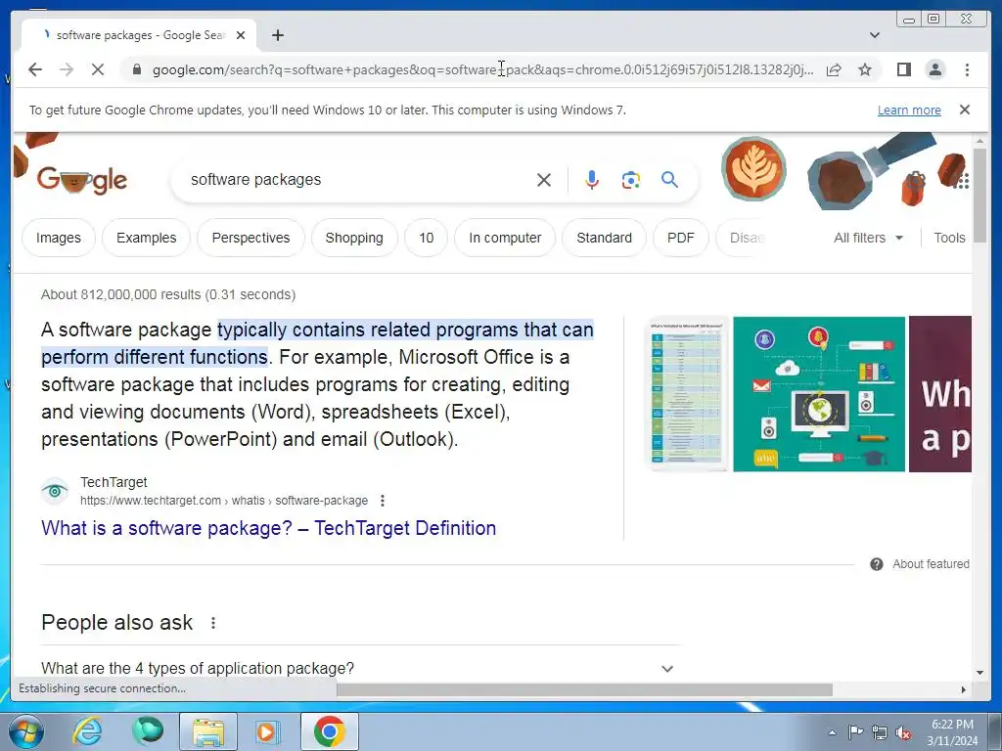Submit search with the magnifier icon

[x=669, y=180]
